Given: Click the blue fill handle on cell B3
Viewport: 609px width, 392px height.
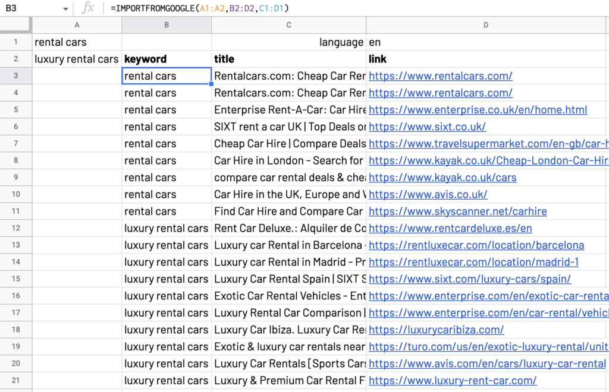Looking at the screenshot, I should click(x=211, y=84).
